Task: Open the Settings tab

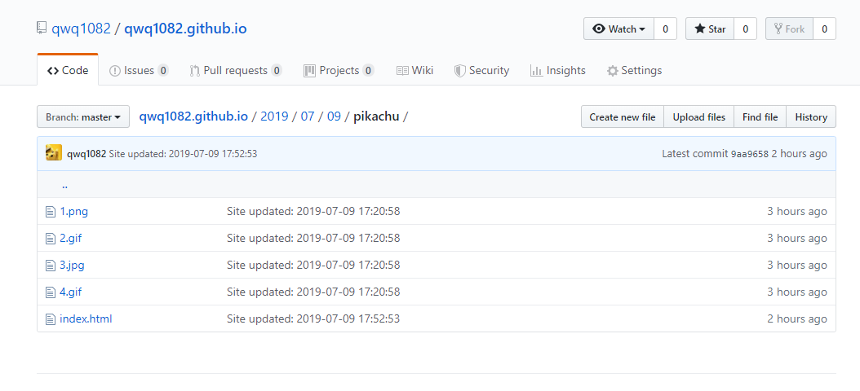Action: click(x=634, y=71)
